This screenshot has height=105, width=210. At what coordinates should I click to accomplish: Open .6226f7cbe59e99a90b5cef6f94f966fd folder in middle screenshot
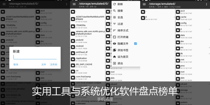click(x=88, y=19)
